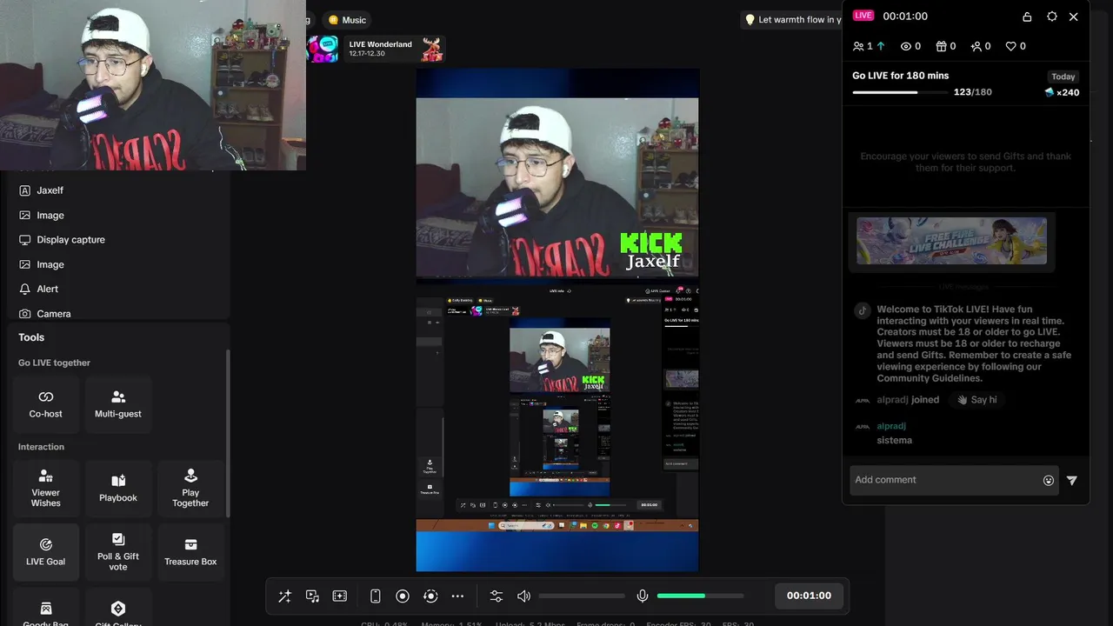This screenshot has height=626, width=1113.
Task: Close the LIVE chat panel
Action: (x=1074, y=17)
